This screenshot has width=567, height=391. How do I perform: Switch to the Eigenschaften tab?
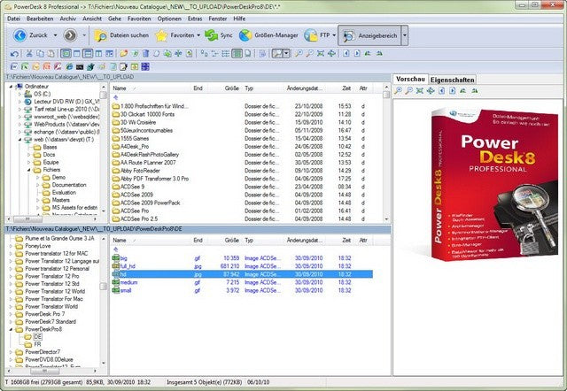coord(452,80)
